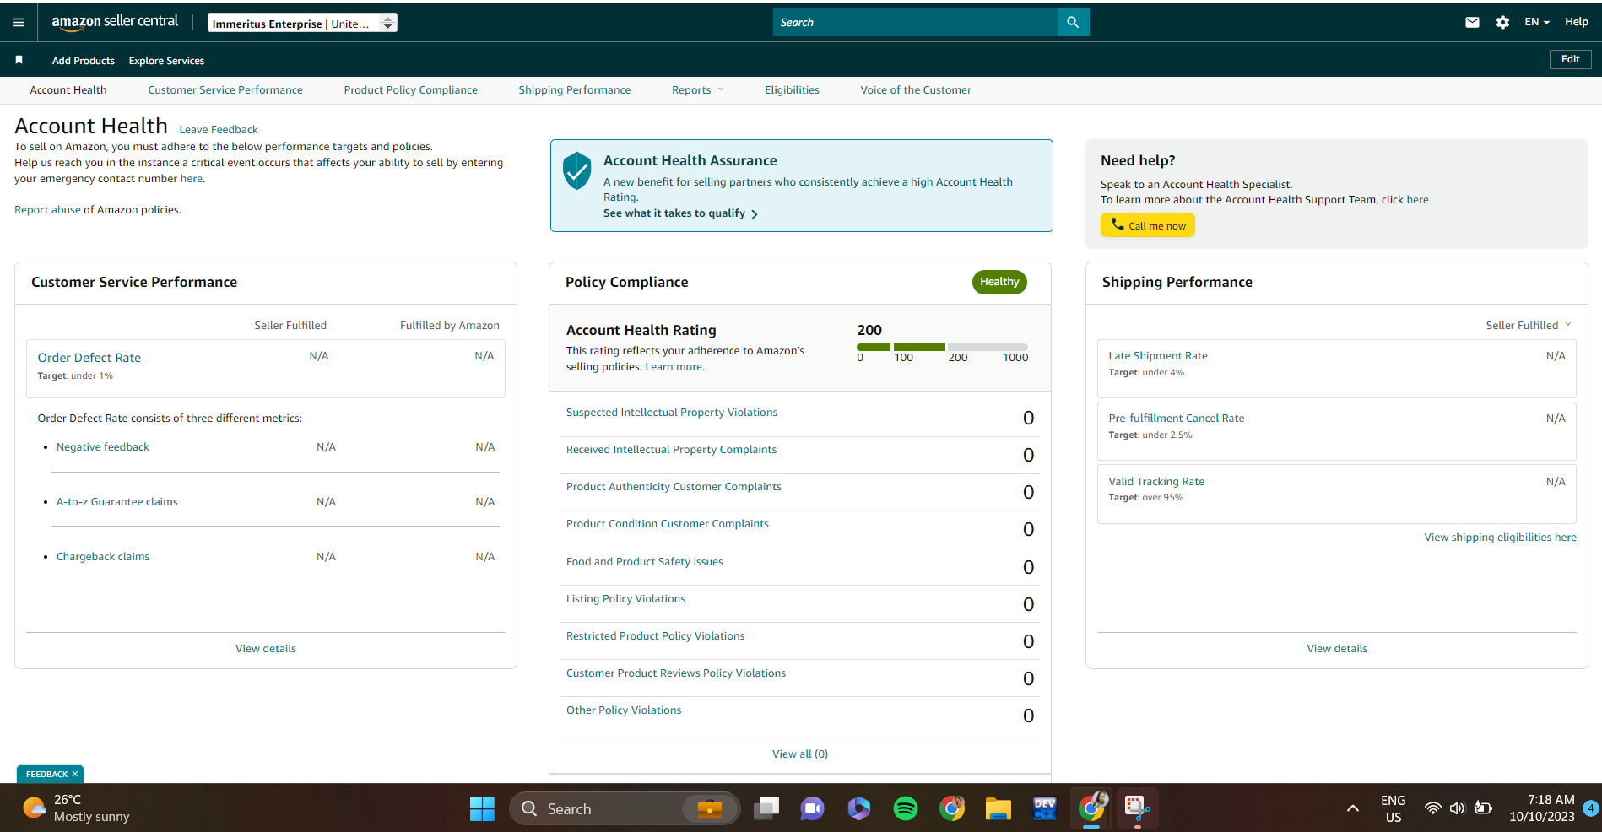Click the Order Defect Rate link
Image resolution: width=1602 pixels, height=832 pixels.
point(89,358)
